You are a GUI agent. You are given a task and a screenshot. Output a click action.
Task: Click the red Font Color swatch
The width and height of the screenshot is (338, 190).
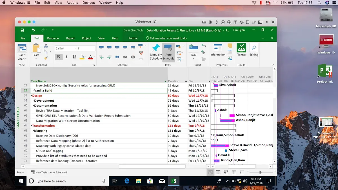click(90, 57)
